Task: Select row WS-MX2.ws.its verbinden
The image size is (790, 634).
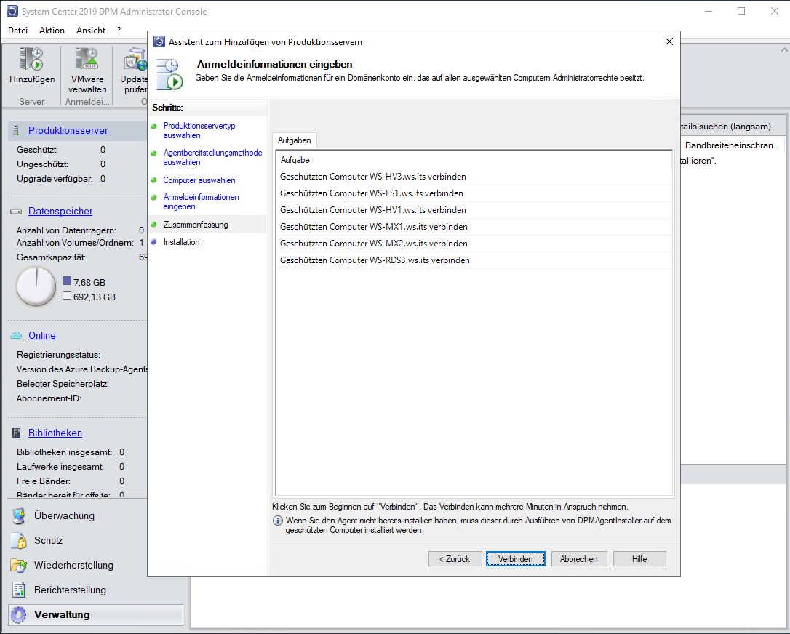Action: click(x=474, y=244)
